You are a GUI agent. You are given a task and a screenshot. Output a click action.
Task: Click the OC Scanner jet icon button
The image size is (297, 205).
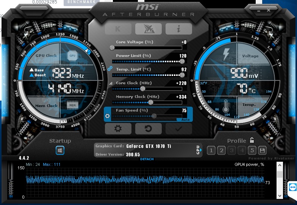[x=148, y=29]
